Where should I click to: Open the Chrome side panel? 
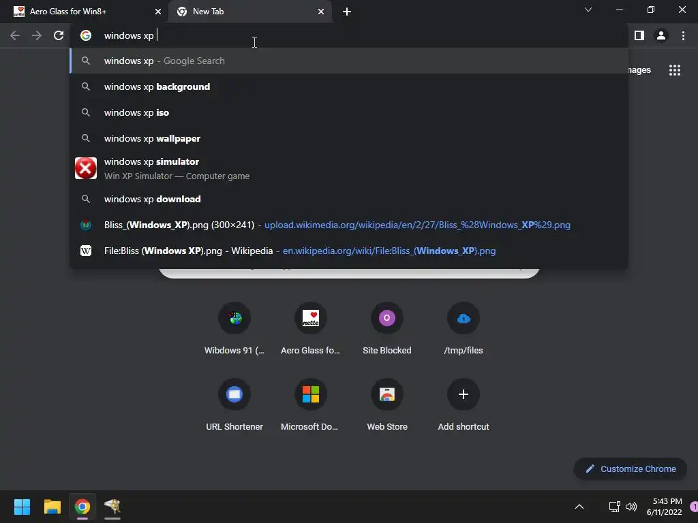pyautogui.click(x=639, y=35)
